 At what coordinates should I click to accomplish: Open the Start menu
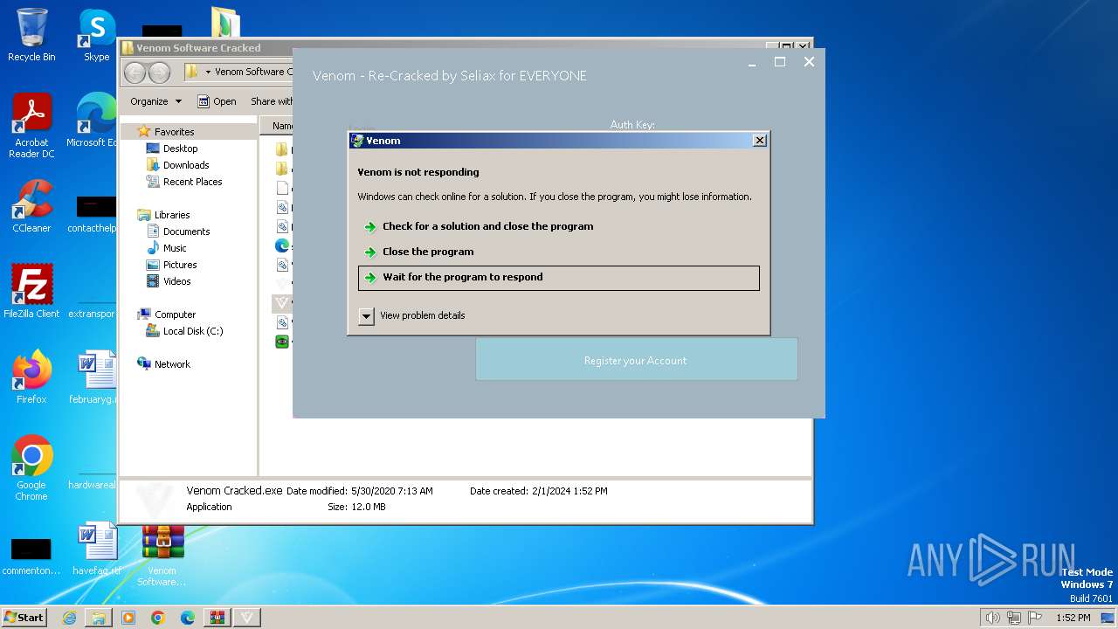(x=24, y=618)
